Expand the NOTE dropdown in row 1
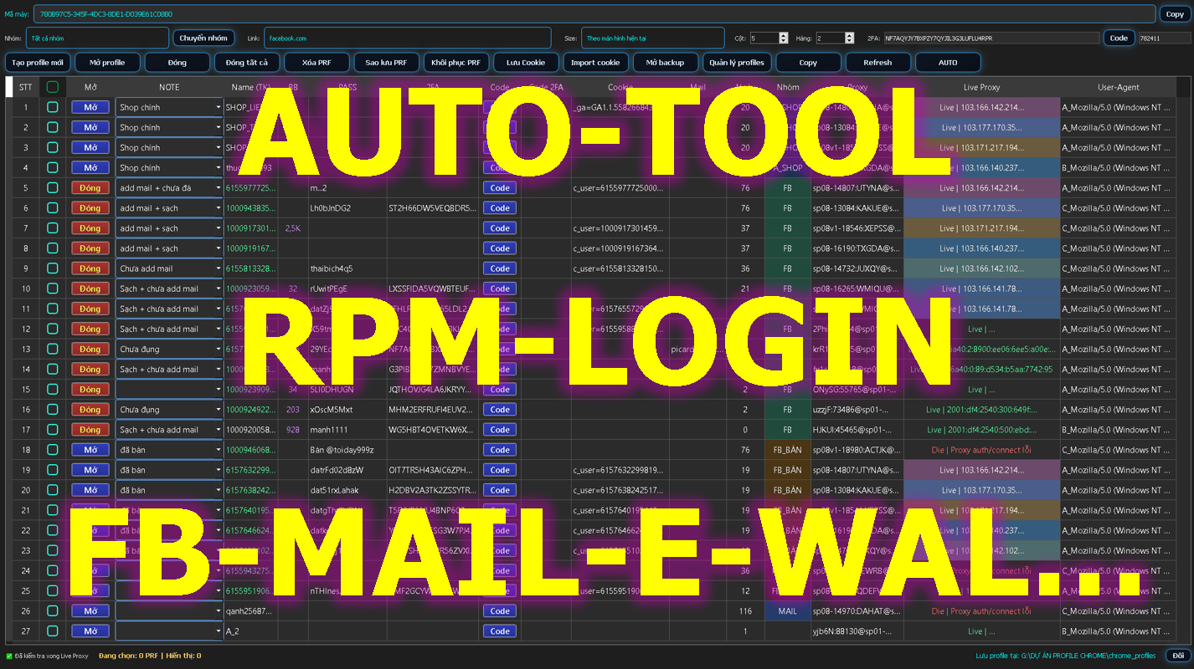Image resolution: width=1194 pixels, height=669 pixels. coord(169,107)
